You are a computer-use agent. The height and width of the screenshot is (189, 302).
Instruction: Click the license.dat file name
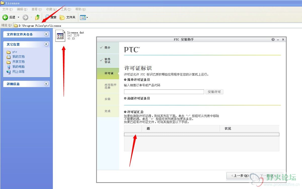tap(75, 32)
